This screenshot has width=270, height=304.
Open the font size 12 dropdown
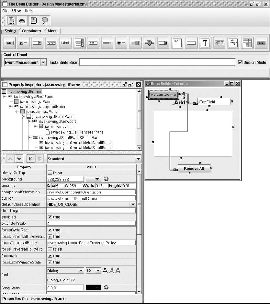(98, 271)
